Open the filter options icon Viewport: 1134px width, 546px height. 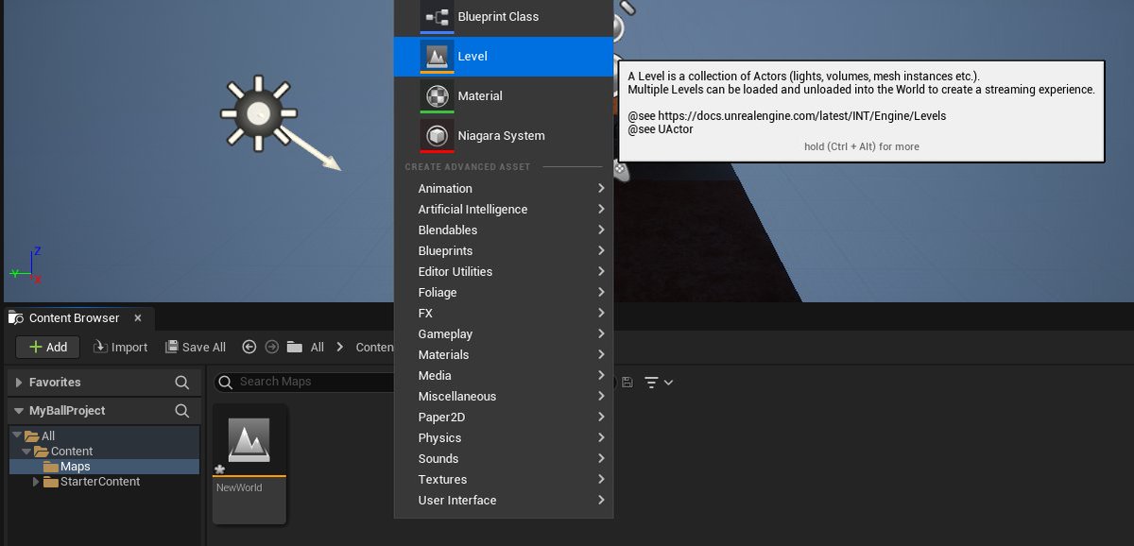[x=658, y=382]
